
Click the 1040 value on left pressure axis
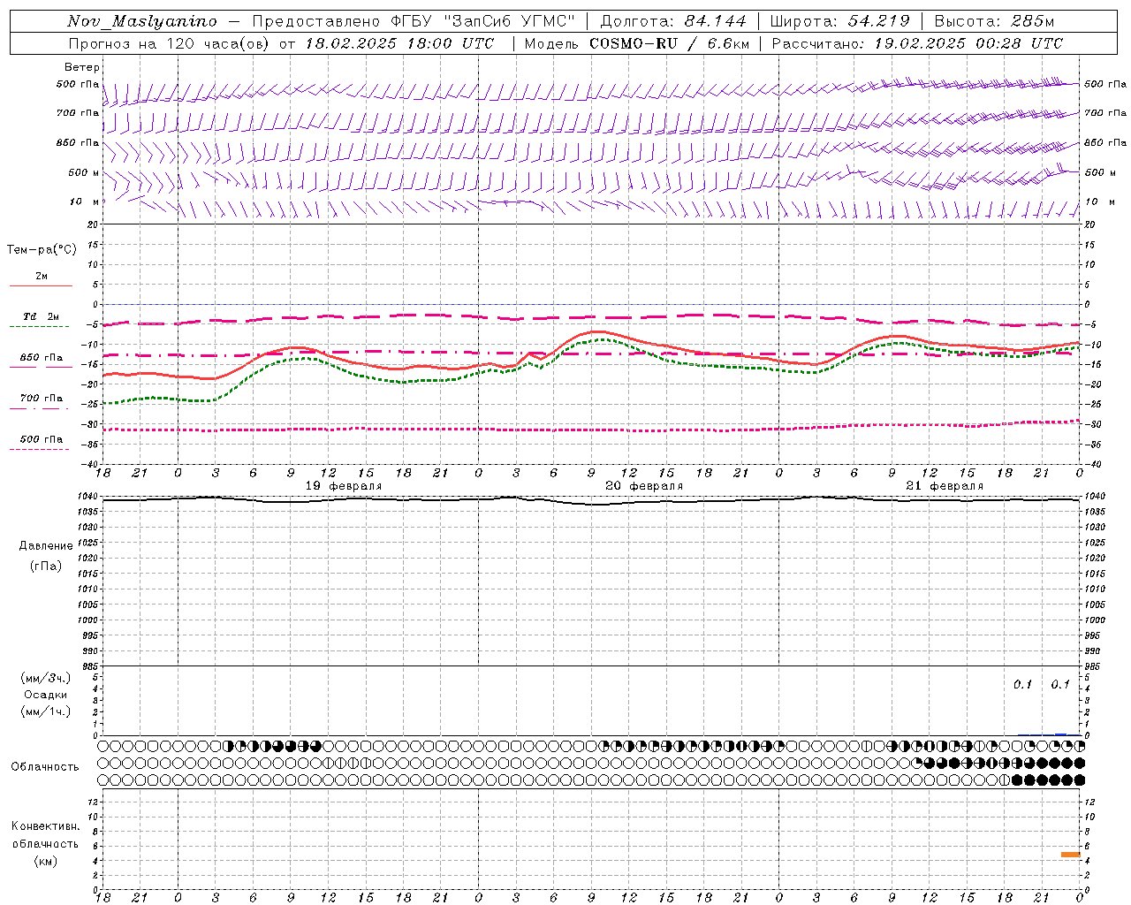pos(88,497)
